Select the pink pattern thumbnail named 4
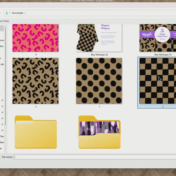This screenshot has height=176, width=176. [36, 38]
